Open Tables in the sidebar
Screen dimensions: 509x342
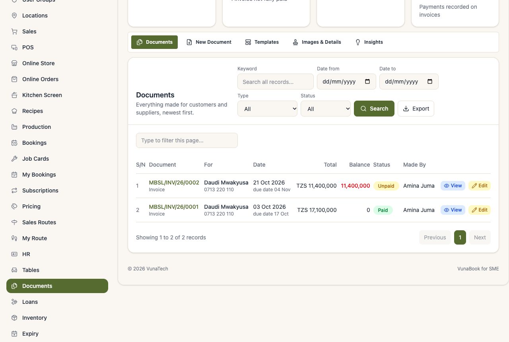[x=57, y=270]
